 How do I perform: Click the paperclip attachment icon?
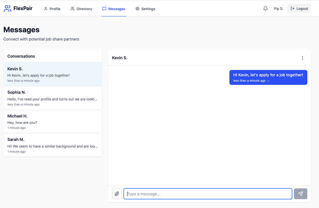117,194
